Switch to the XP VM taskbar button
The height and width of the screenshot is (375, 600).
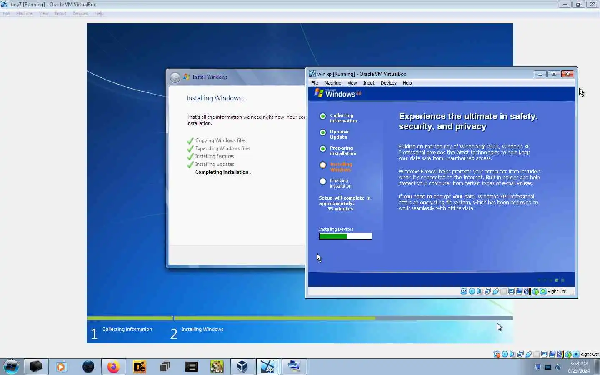pyautogui.click(x=267, y=367)
